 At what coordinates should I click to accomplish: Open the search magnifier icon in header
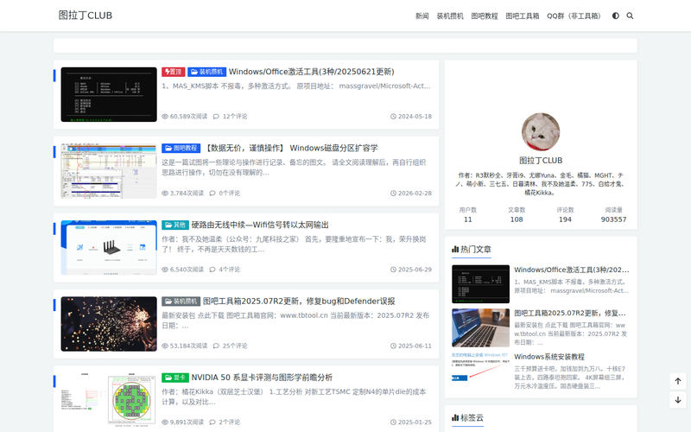tap(630, 16)
